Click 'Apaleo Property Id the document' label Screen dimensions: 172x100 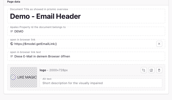click(38, 27)
